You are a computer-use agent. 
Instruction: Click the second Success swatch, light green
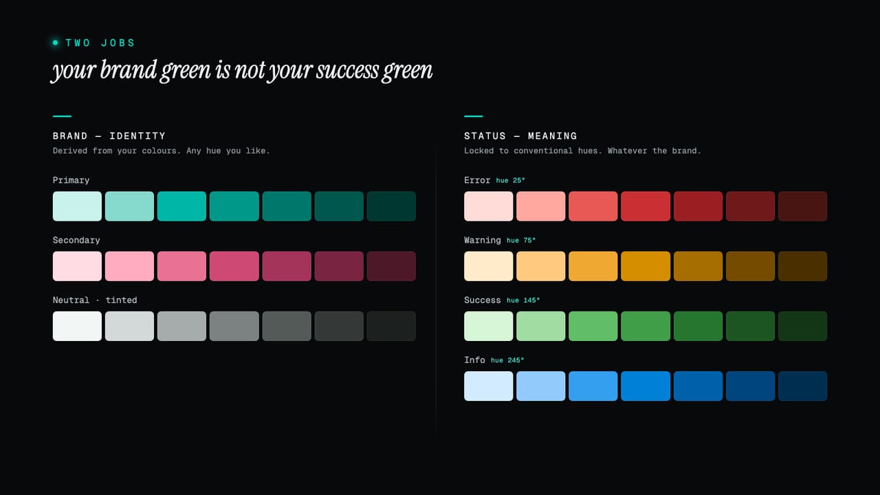pos(540,326)
